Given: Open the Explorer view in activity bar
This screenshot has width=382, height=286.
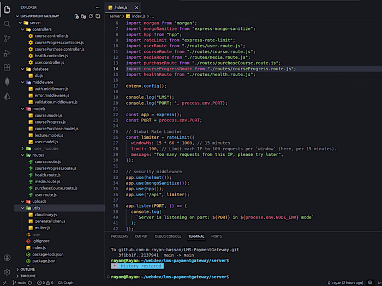Looking at the screenshot, I should (x=7, y=9).
